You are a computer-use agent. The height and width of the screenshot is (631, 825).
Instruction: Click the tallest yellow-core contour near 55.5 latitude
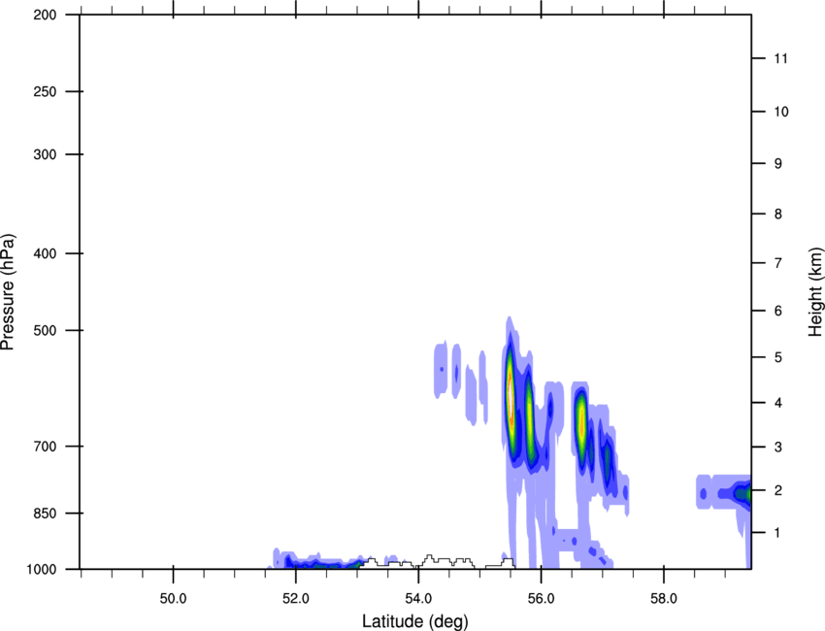click(511, 400)
